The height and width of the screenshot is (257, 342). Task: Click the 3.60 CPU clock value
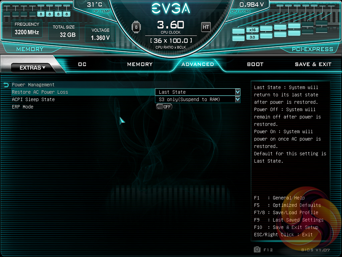(171, 25)
